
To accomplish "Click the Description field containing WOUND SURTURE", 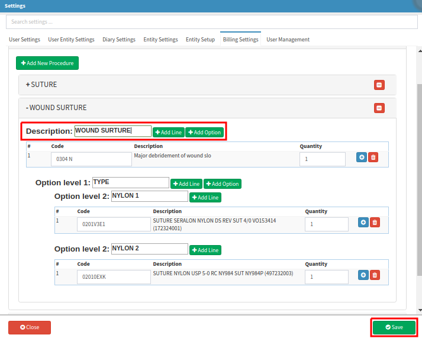I will [x=112, y=131].
